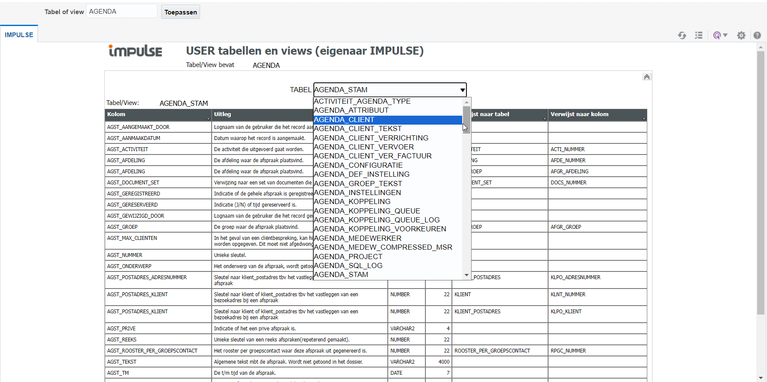This screenshot has height=382, width=767.
Task: Click the refresh icon in the top toolbar
Action: pyautogui.click(x=682, y=35)
